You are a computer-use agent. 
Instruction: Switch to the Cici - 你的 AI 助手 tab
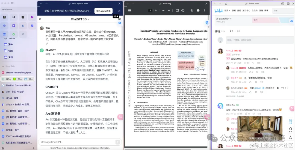[18, 92]
